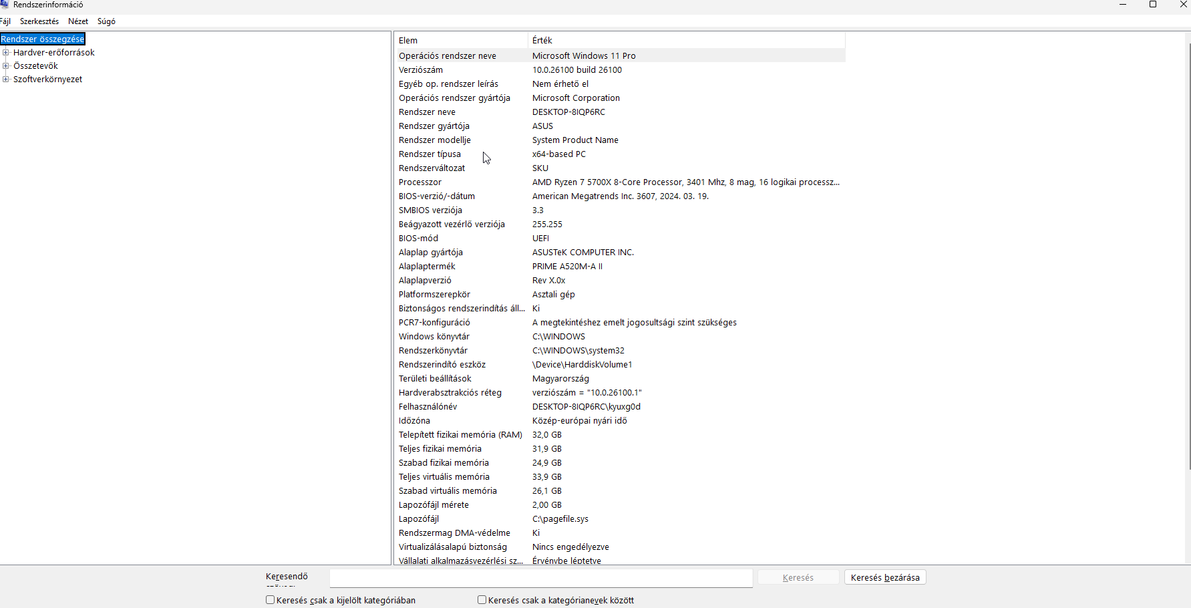This screenshot has width=1191, height=608.
Task: Select the PCR7-konfiguráció row
Action: click(x=620, y=323)
